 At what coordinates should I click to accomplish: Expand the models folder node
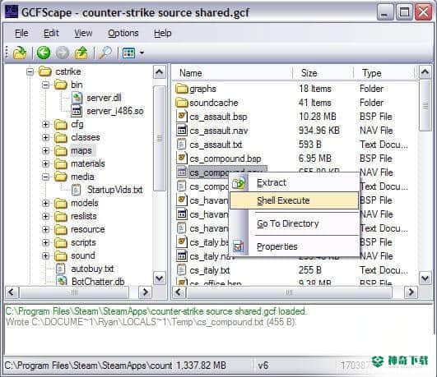point(46,203)
